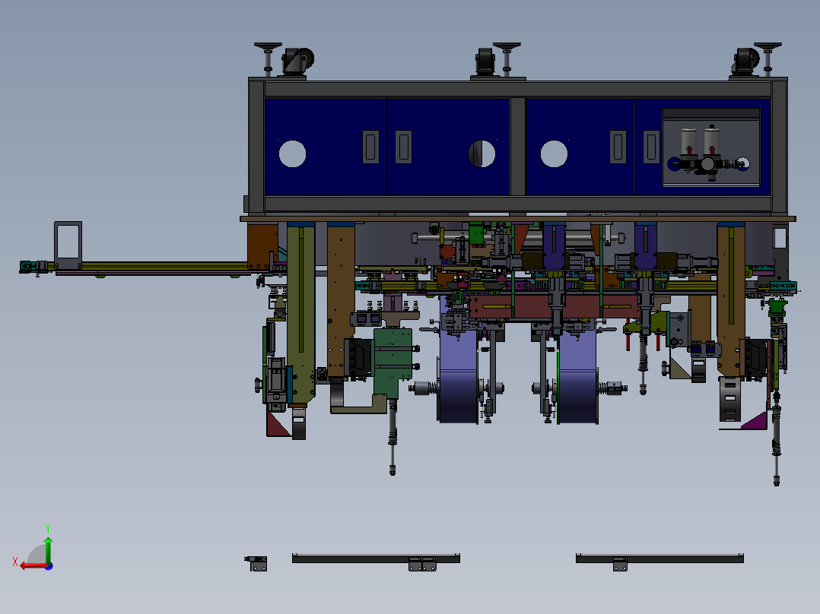Select the center caster wheel on top of the frame
Screen dimensions: 820x614
click(x=485, y=62)
